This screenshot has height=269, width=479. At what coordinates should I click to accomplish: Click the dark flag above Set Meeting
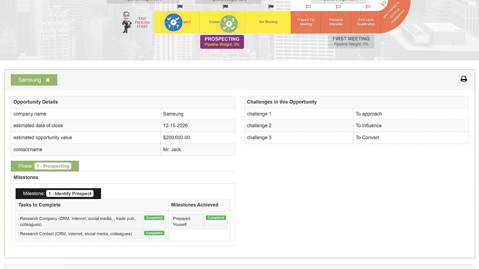tap(271, 7)
